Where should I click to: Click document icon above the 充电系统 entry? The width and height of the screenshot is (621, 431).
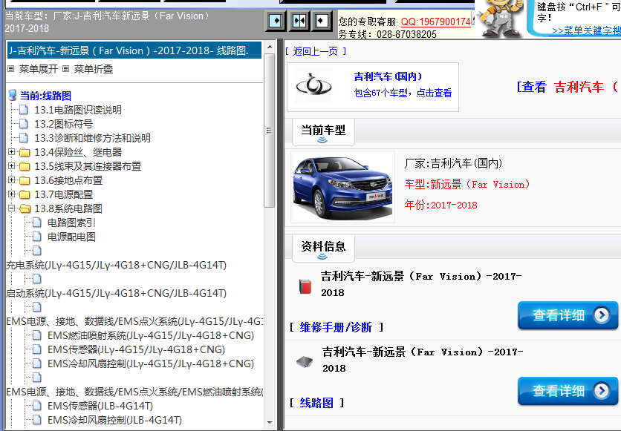click(x=37, y=251)
